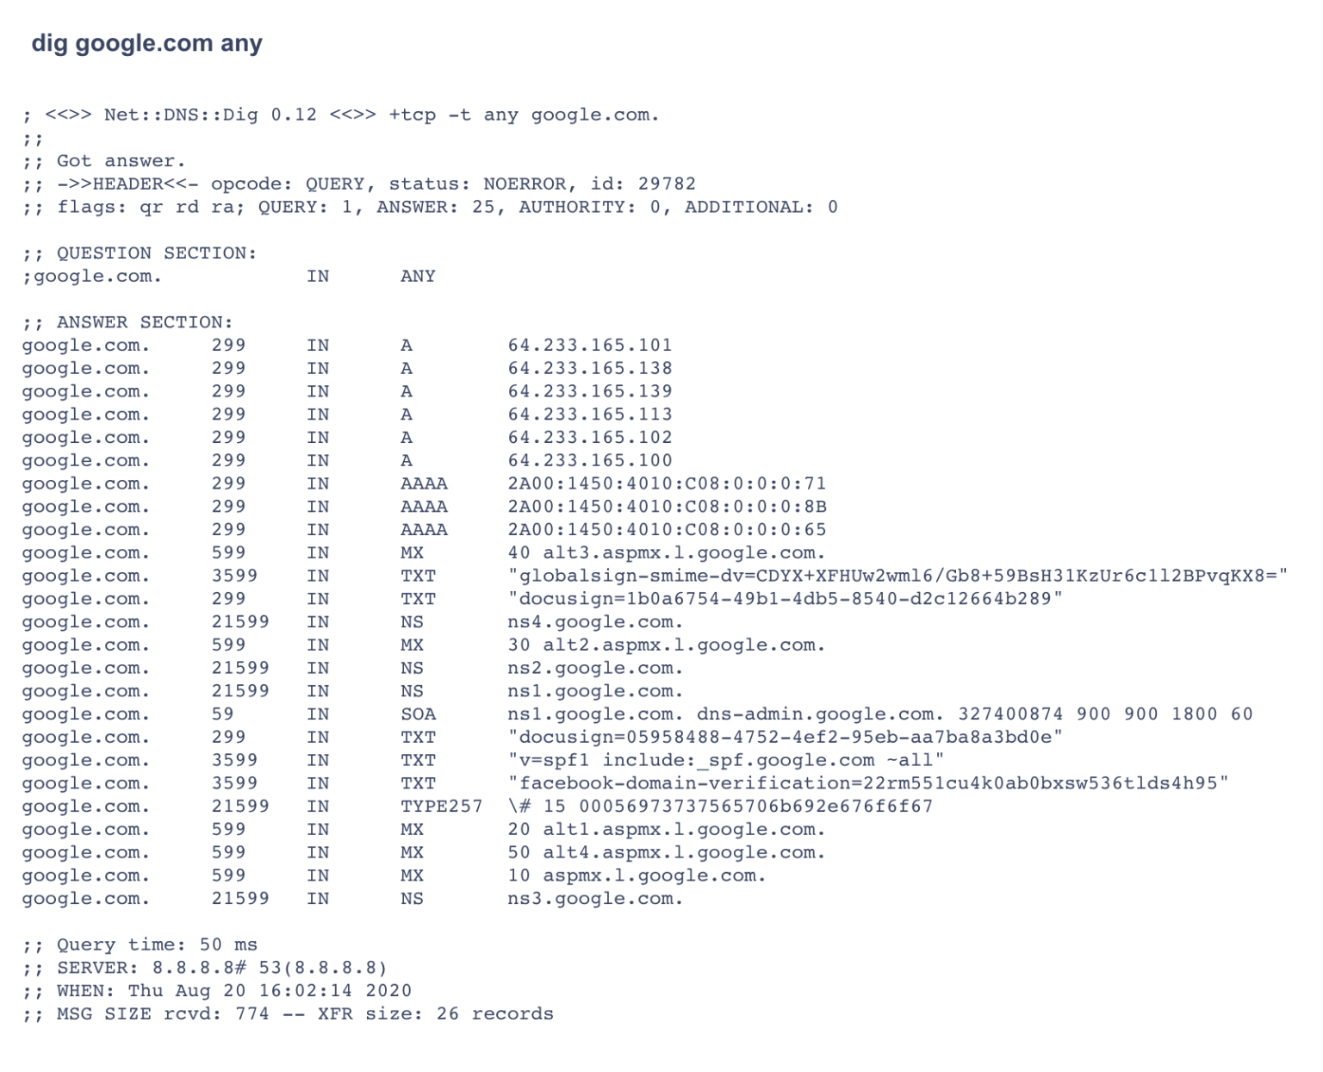
Task: Click the Query time: 50 ms line
Action: click(140, 945)
